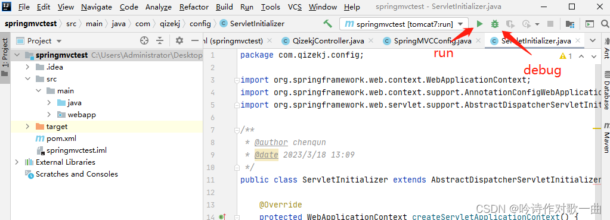Image resolution: width=610 pixels, height=220 pixels.
Task: Click the Stop square icon
Action: point(550,24)
